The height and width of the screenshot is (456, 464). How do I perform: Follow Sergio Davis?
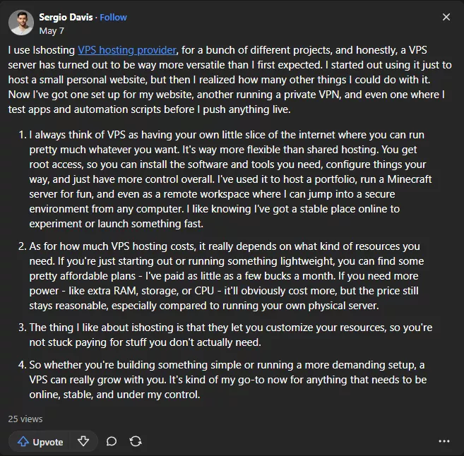click(114, 17)
